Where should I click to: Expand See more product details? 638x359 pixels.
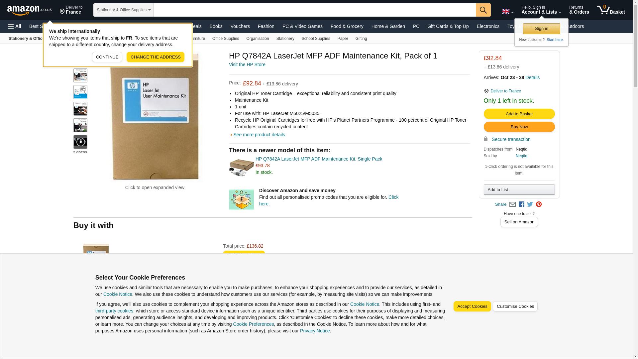coord(259,135)
